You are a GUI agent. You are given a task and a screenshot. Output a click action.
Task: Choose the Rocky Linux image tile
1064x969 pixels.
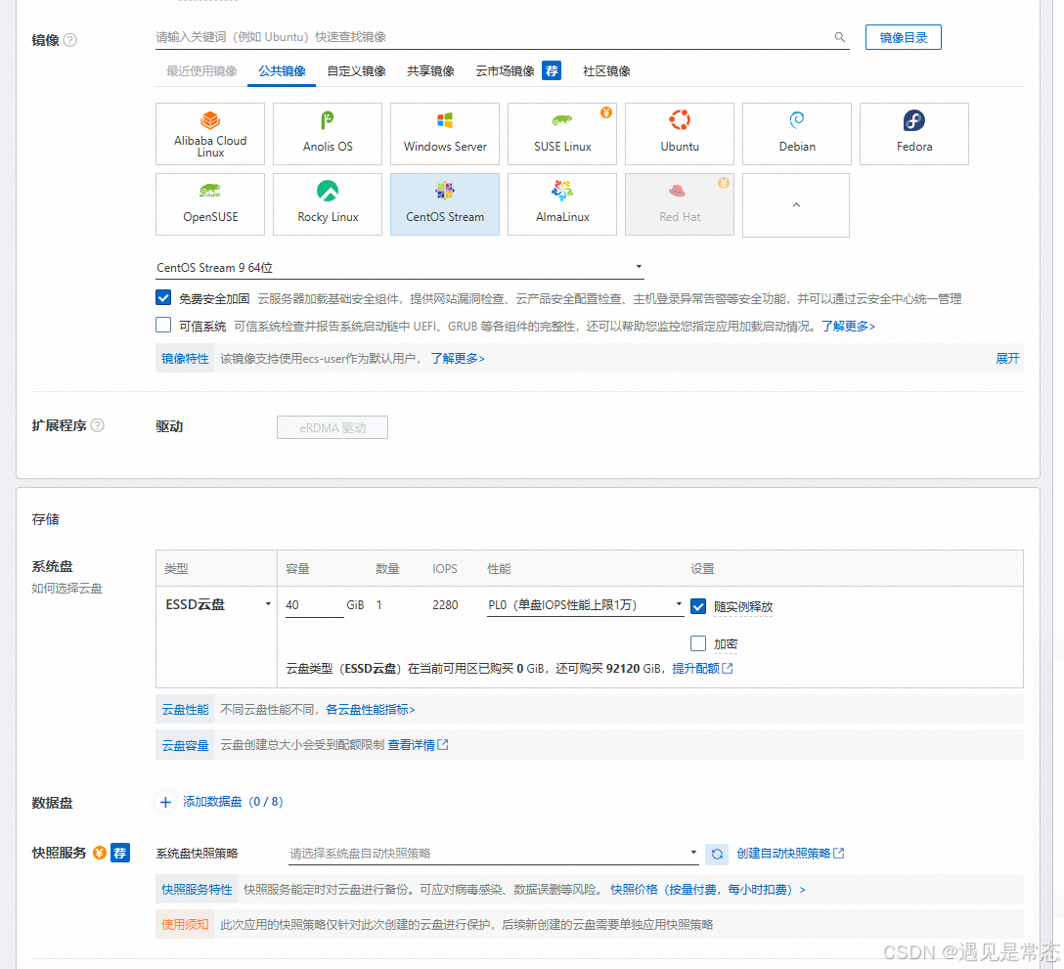tap(327, 204)
